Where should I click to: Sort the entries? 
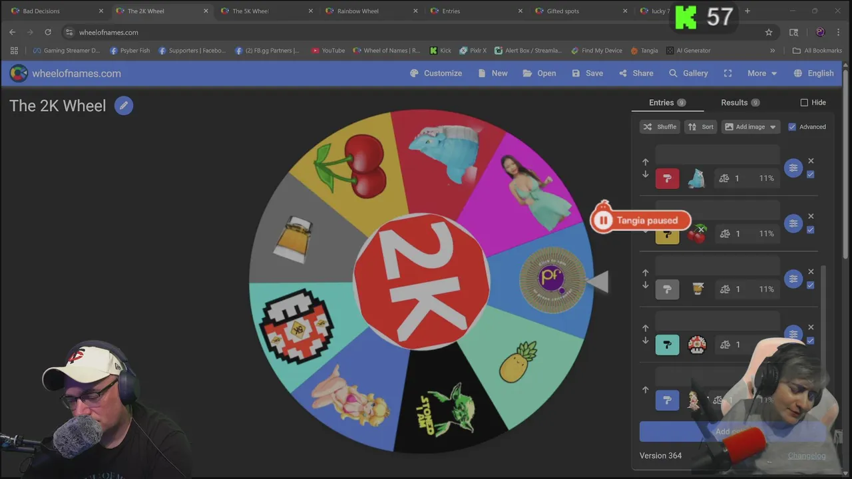point(700,126)
